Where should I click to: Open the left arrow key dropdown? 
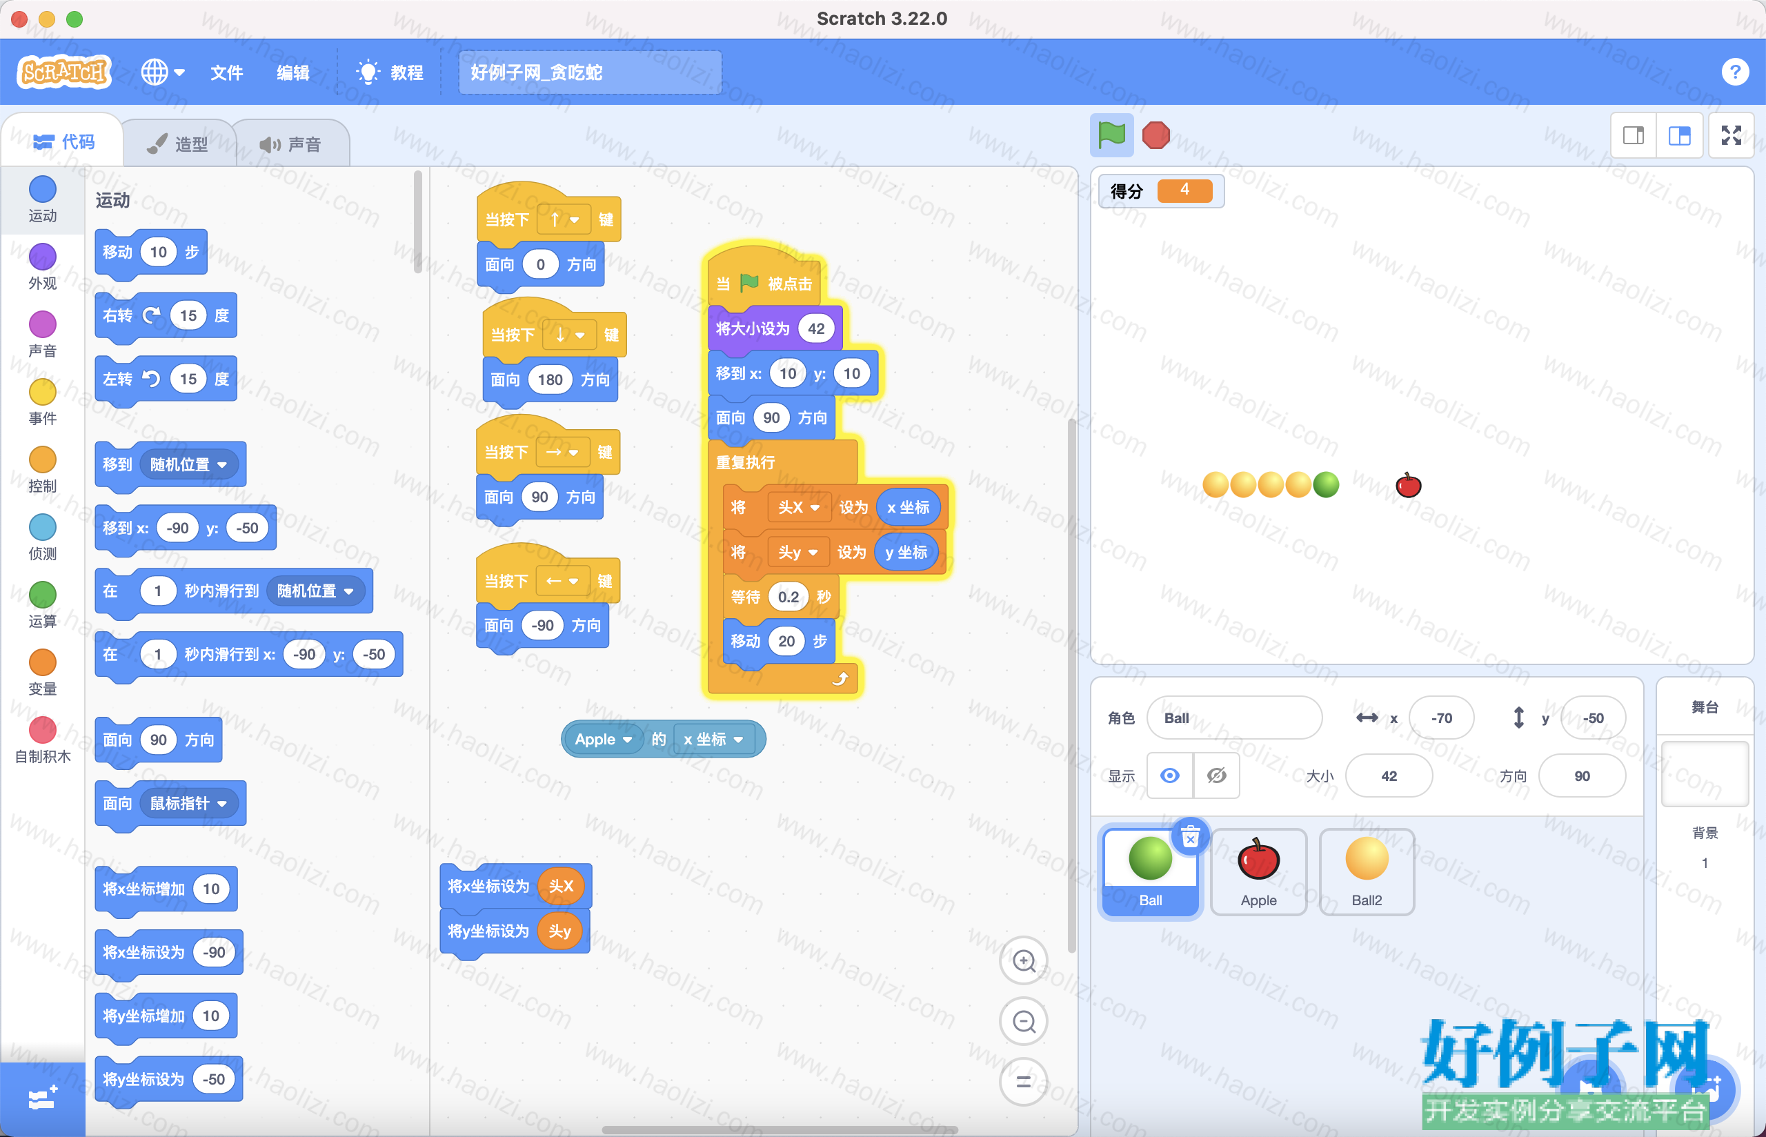[x=562, y=581]
